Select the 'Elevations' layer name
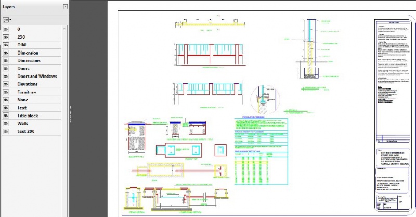 coord(28,84)
